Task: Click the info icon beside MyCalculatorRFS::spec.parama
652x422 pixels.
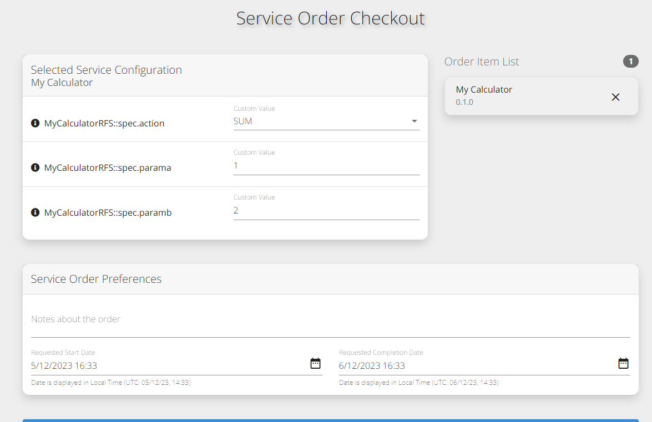Action: [35, 167]
